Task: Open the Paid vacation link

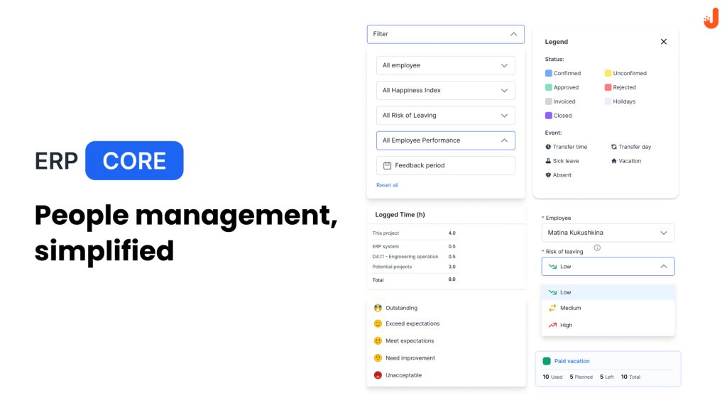Action: [x=572, y=361]
